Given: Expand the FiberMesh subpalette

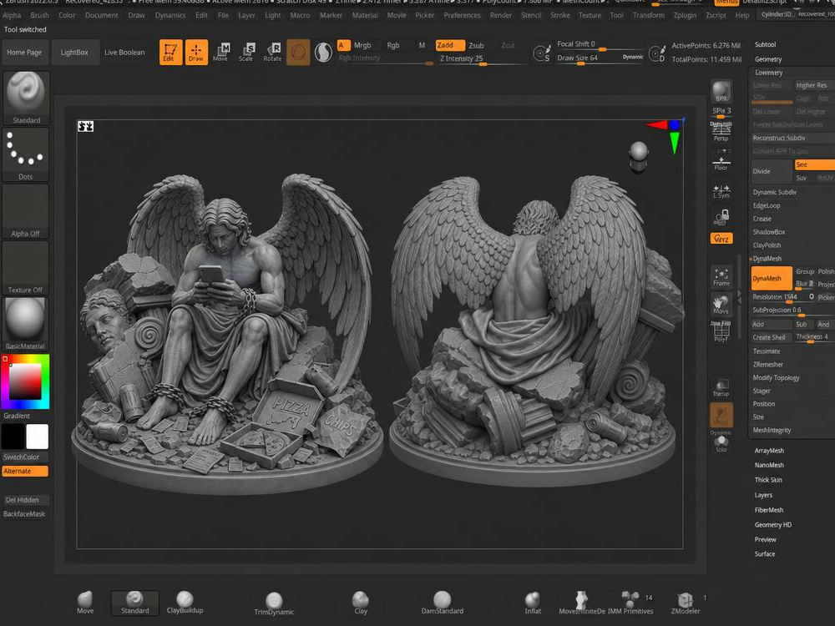Looking at the screenshot, I should tap(768, 510).
